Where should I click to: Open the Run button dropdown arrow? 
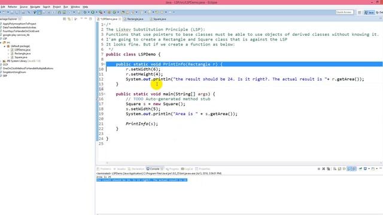[x=96, y=12]
